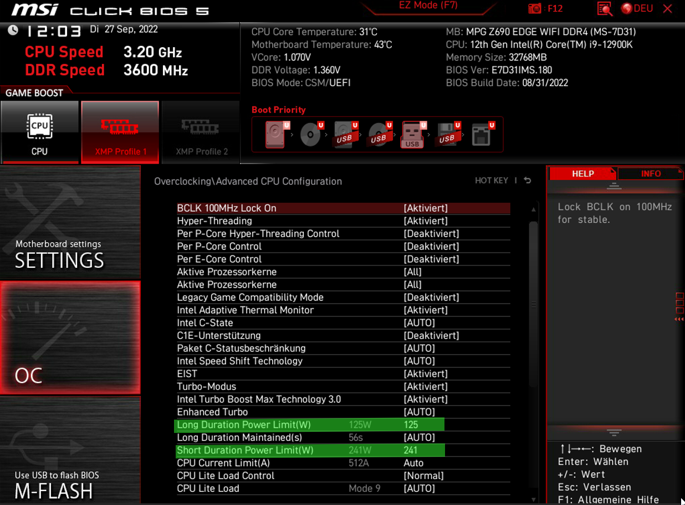Edit CPU Current Limit(A) Auto value
The width and height of the screenshot is (685, 505).
(x=413, y=463)
